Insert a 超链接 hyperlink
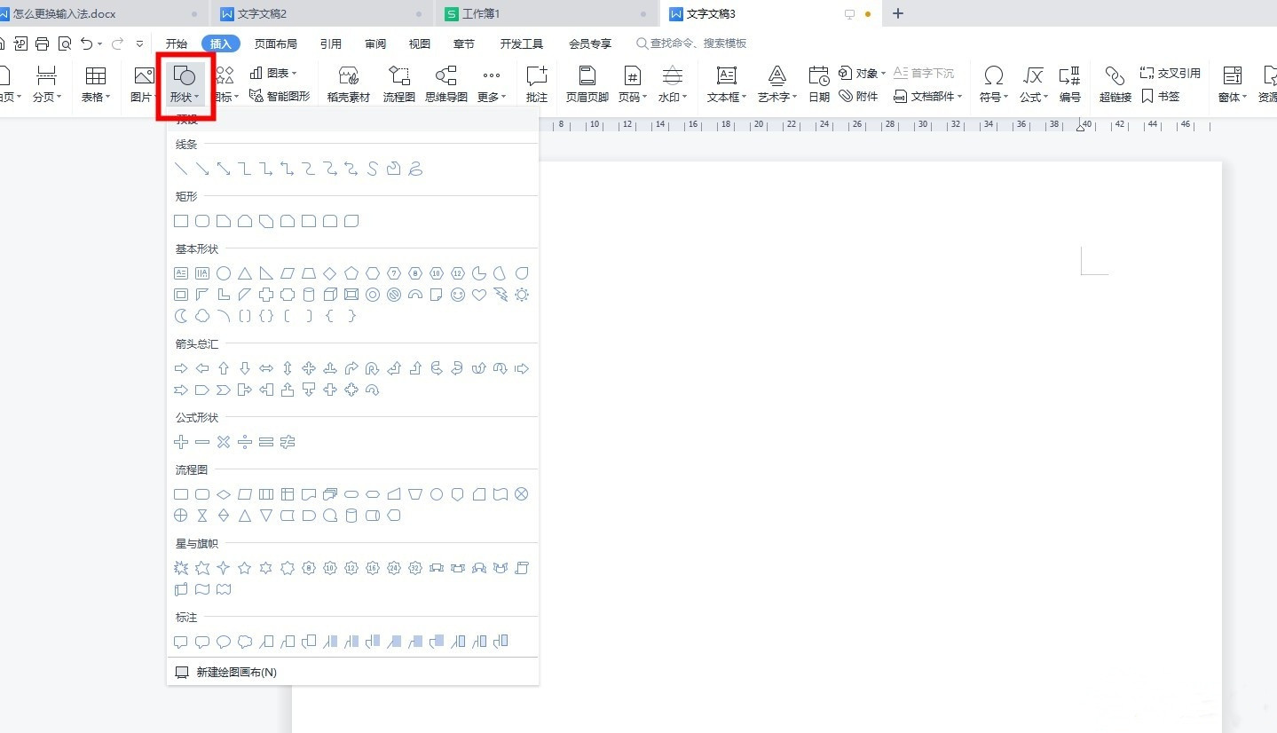 click(x=1115, y=84)
